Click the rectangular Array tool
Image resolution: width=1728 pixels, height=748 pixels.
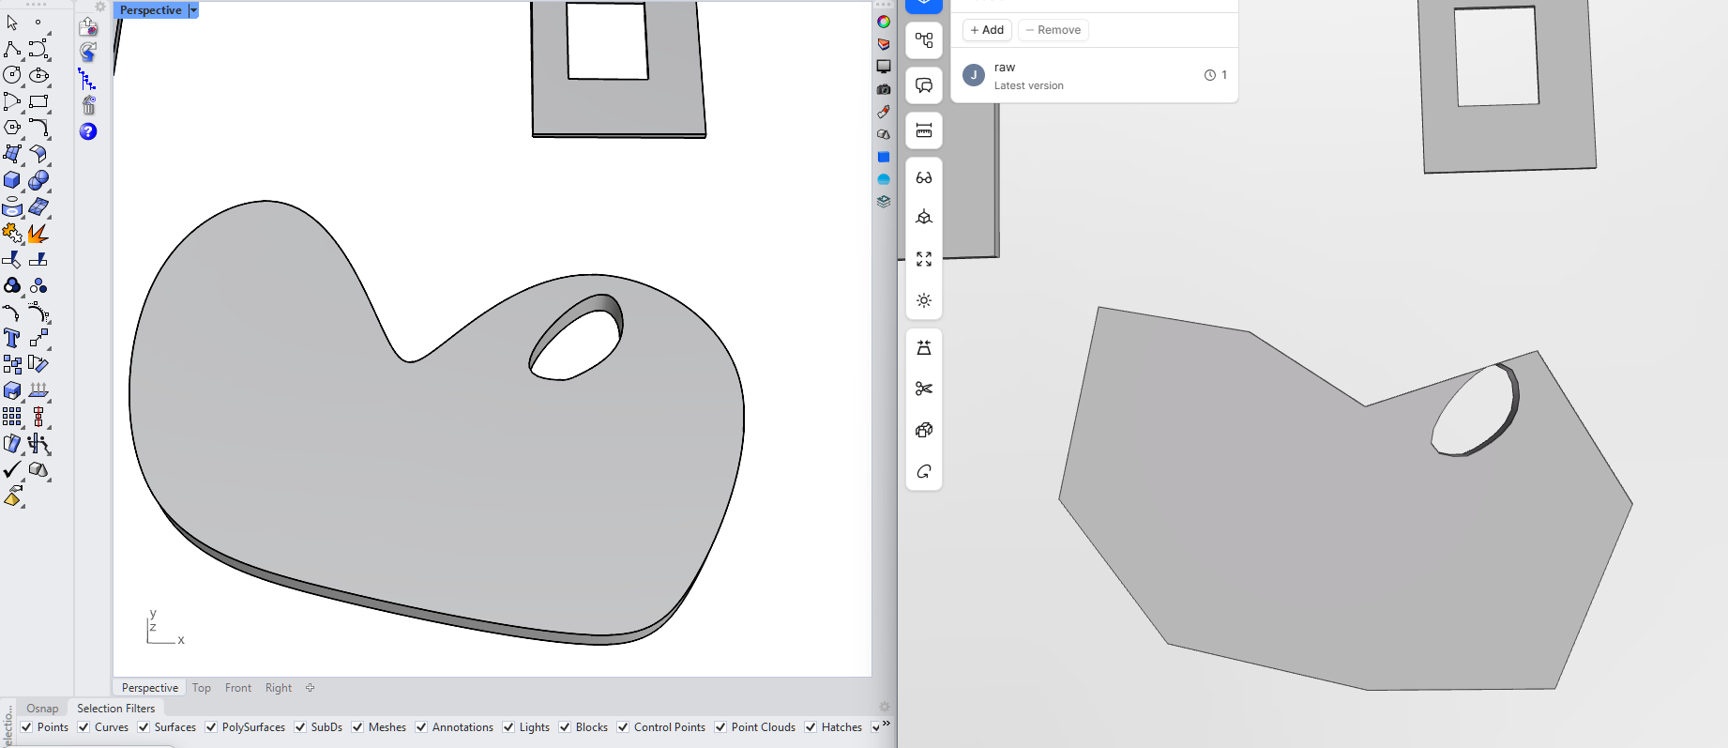point(12,417)
